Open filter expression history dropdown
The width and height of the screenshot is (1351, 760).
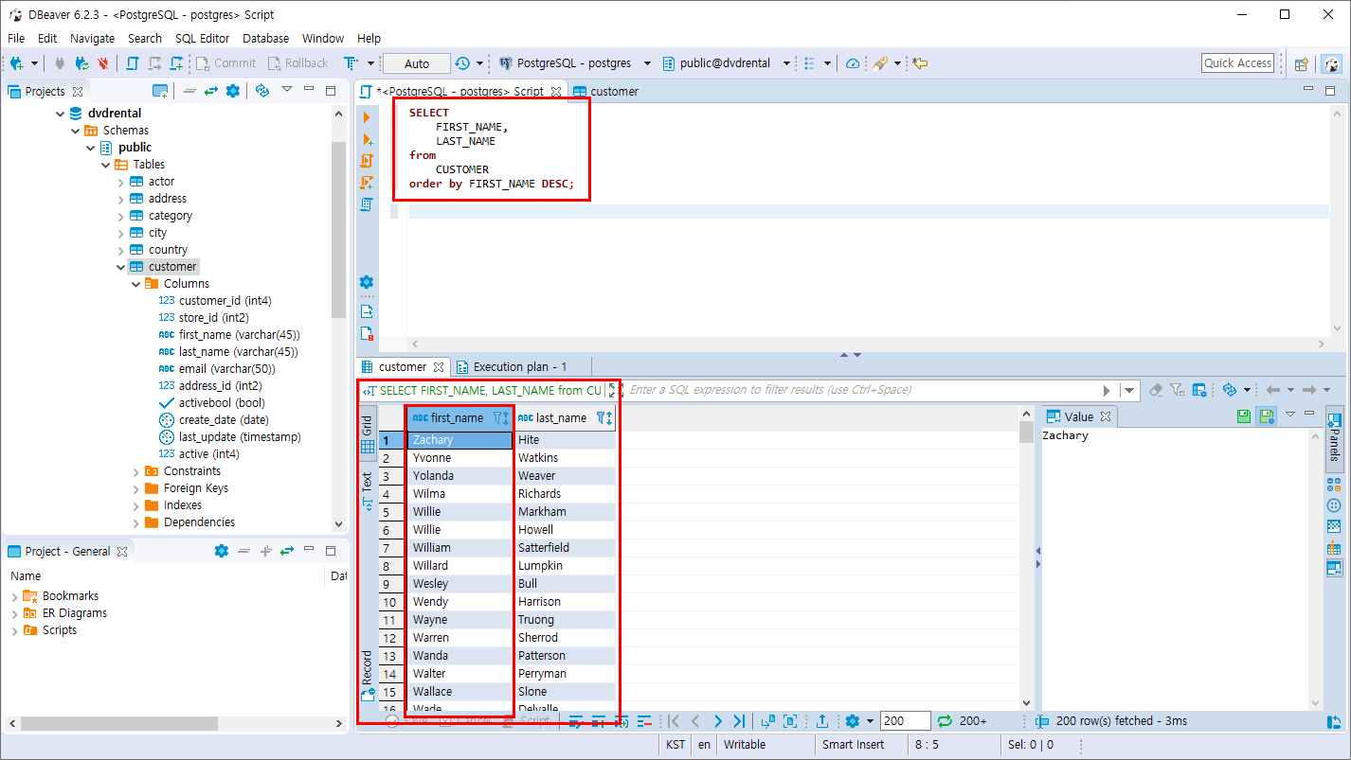point(1128,390)
